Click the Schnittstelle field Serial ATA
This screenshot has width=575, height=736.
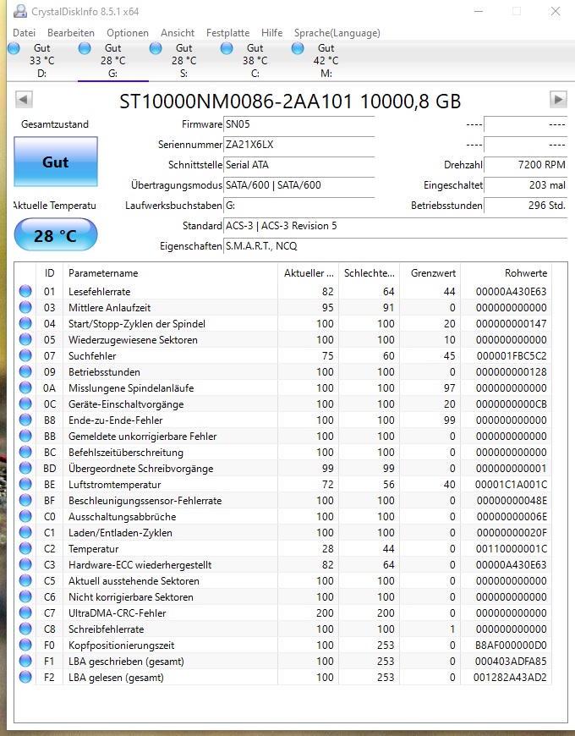tap(298, 165)
